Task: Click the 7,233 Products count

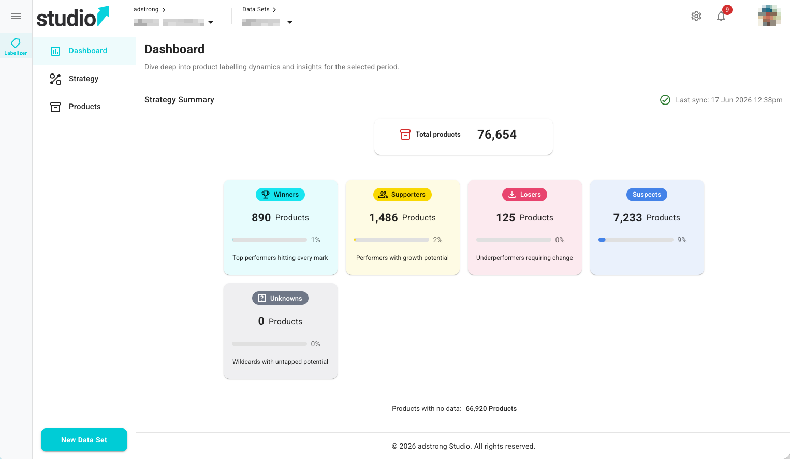Action: (647, 218)
